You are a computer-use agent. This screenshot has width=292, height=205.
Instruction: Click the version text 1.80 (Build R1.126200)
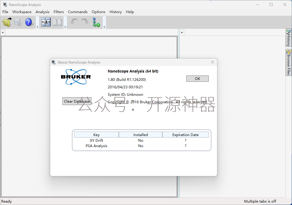(127, 79)
